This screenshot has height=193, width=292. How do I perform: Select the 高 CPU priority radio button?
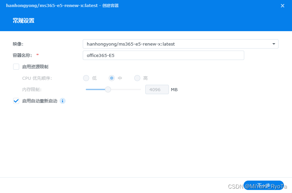click(x=137, y=78)
